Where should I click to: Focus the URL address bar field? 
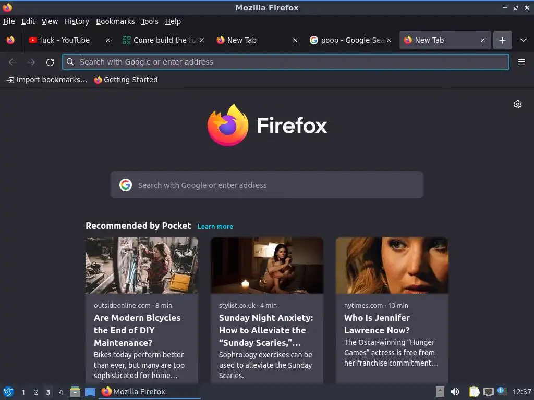pos(286,62)
